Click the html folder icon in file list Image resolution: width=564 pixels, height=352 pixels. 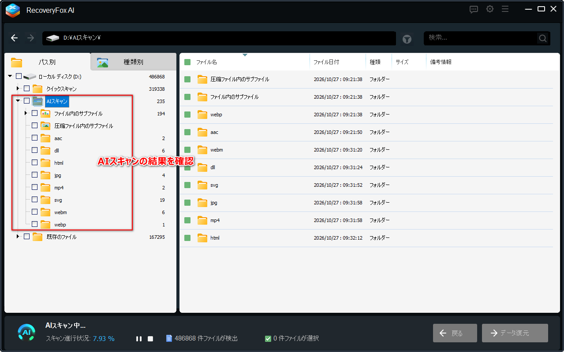202,238
